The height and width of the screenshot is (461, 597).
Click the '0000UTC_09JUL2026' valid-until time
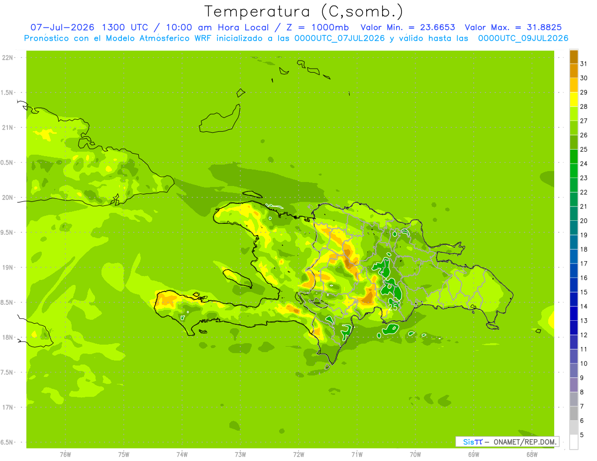pyautogui.click(x=523, y=38)
